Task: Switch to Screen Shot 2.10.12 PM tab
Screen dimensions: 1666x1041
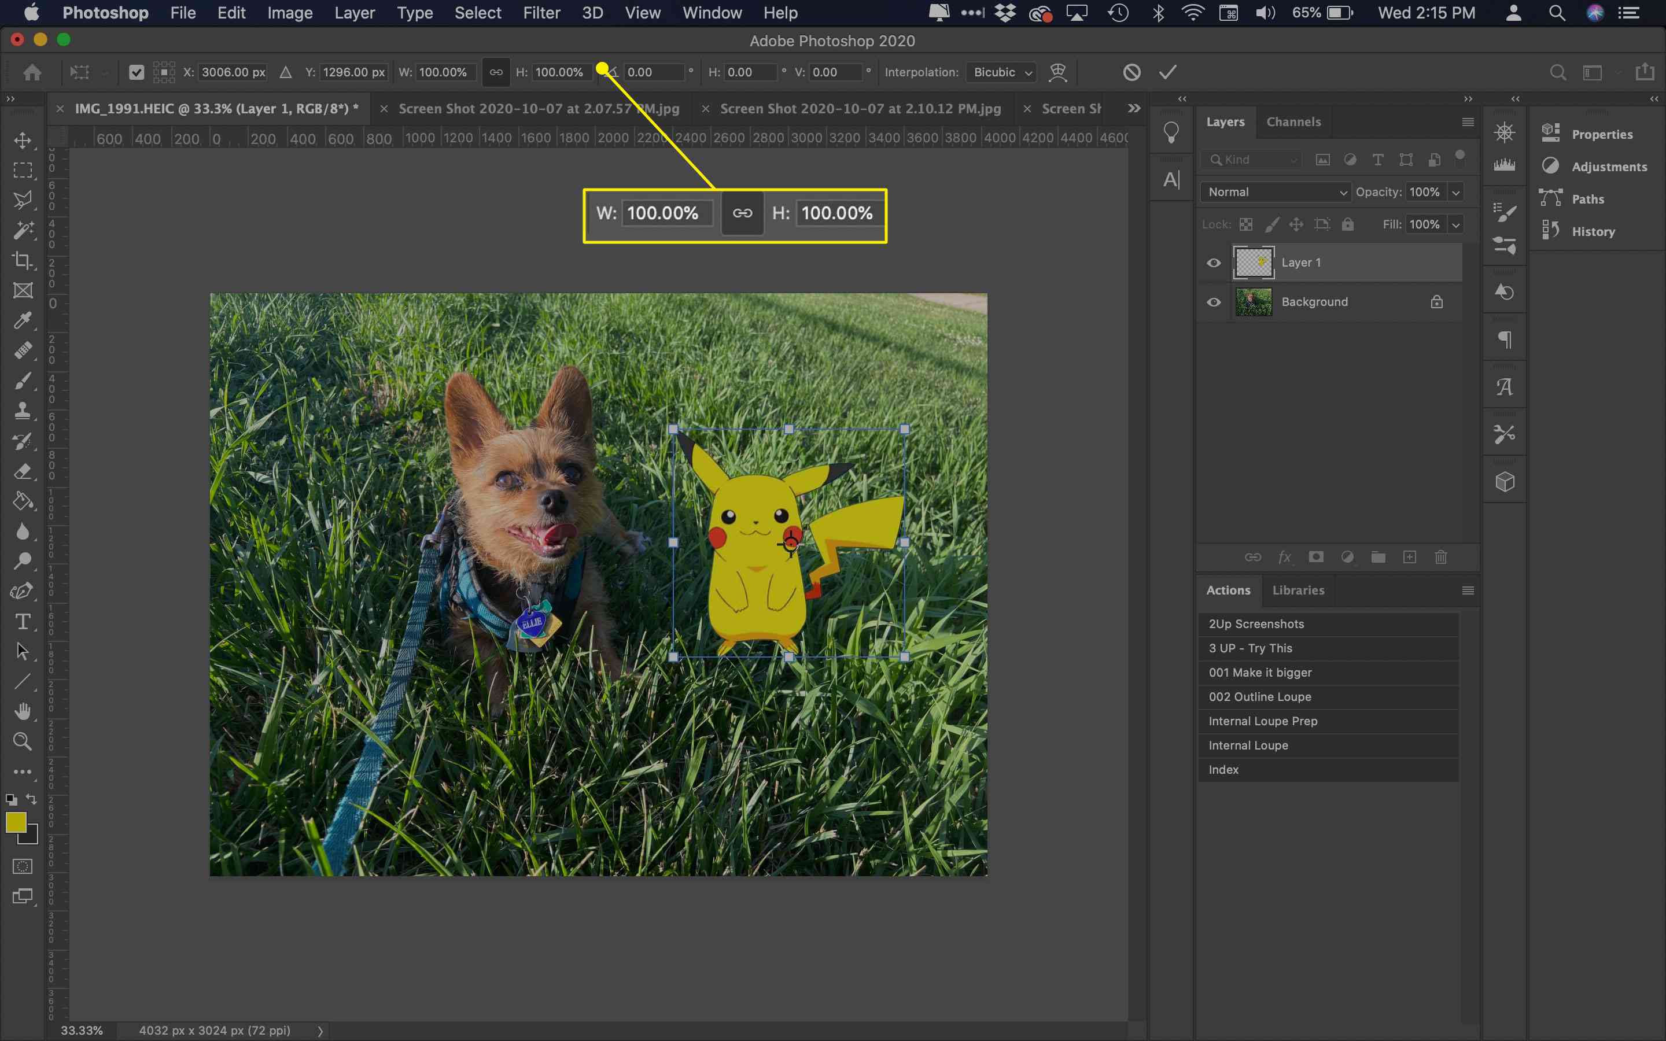Action: click(860, 109)
